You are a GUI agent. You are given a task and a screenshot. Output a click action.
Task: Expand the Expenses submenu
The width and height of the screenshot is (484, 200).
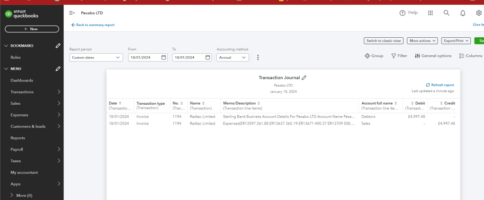click(59, 115)
